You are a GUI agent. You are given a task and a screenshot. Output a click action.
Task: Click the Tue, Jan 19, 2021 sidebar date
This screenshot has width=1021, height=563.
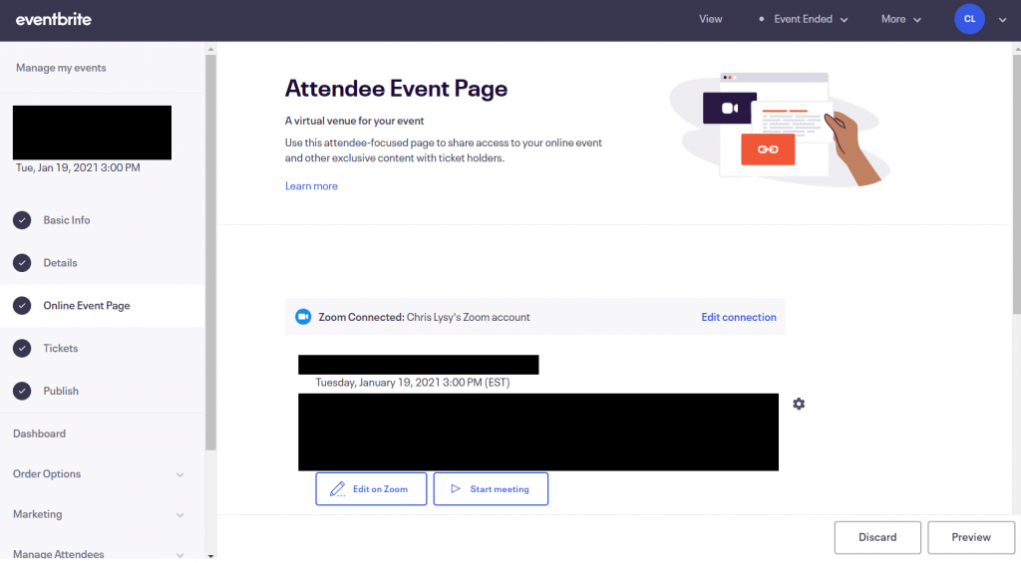pyautogui.click(x=78, y=168)
